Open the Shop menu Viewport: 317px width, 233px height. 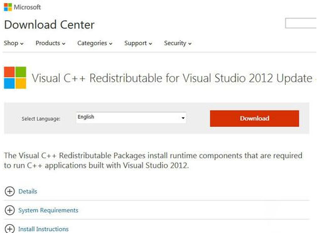tap(14, 43)
